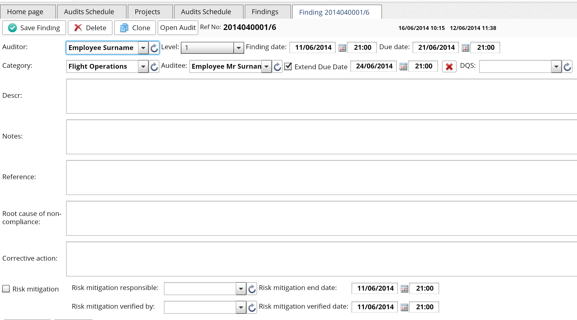Clone this finding
This screenshot has height=320, width=577.
(135, 28)
